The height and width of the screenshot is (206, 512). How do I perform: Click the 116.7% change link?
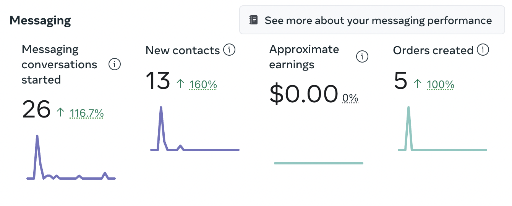click(87, 113)
